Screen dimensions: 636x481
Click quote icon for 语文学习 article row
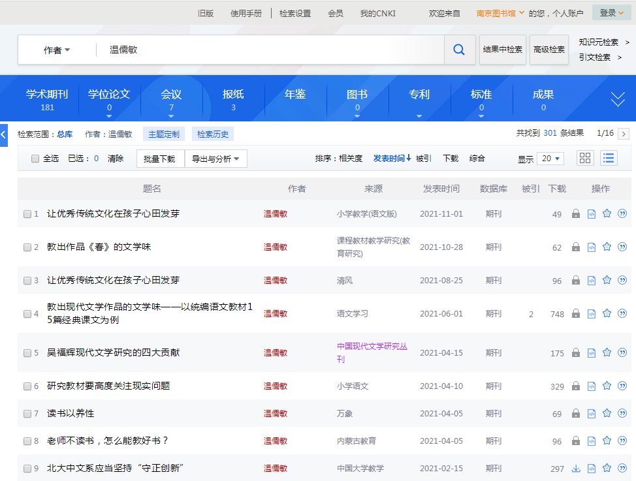pyautogui.click(x=622, y=313)
